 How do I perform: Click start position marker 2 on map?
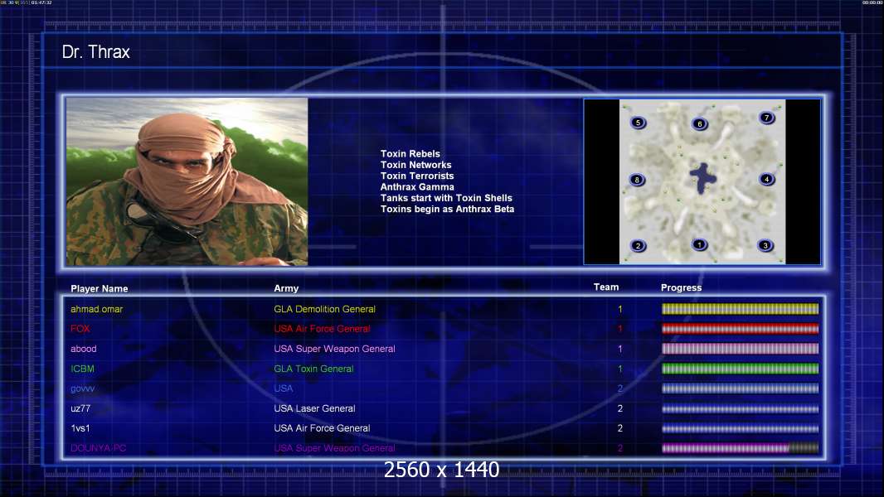coord(638,246)
